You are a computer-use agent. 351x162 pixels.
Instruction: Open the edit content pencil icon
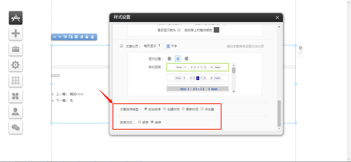click(x=65, y=37)
